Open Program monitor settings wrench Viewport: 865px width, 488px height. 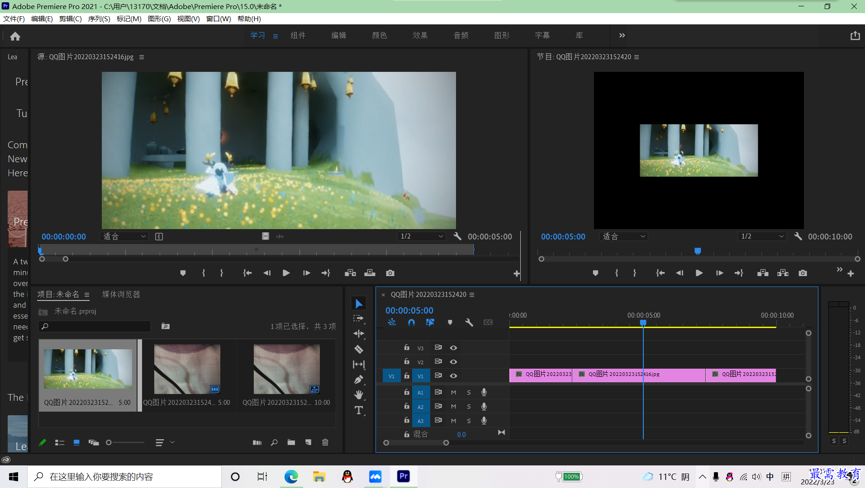coord(798,236)
